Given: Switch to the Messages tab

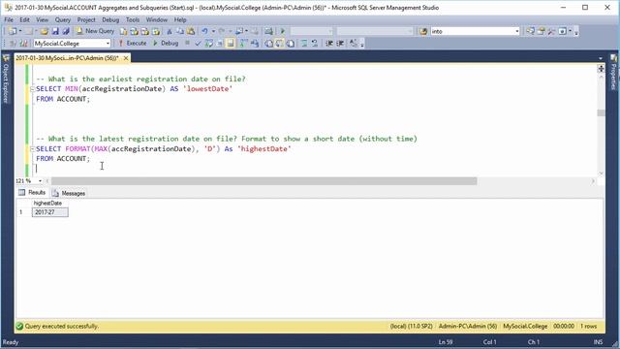Looking at the screenshot, I should [x=69, y=193].
